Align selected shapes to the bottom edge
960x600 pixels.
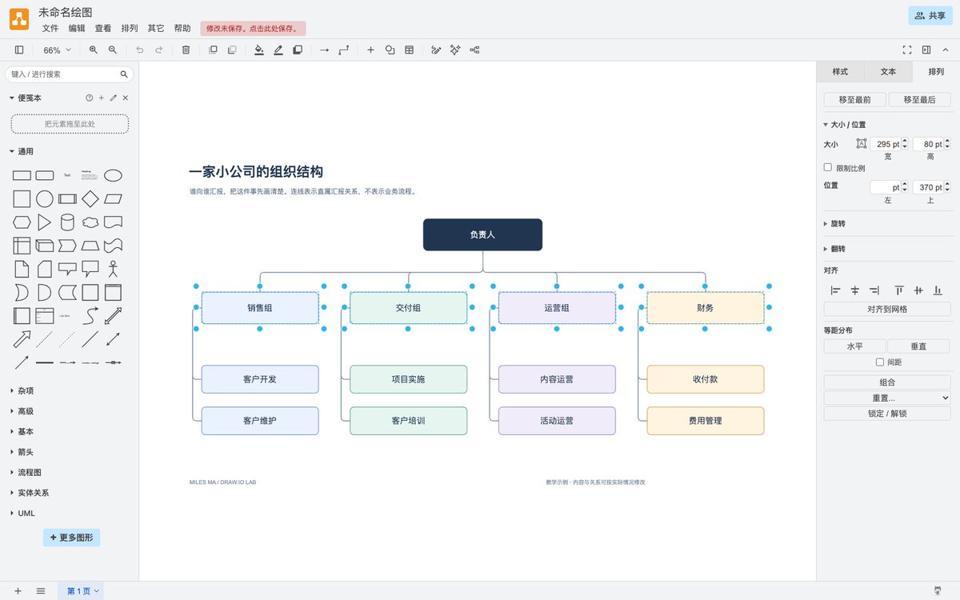click(938, 290)
